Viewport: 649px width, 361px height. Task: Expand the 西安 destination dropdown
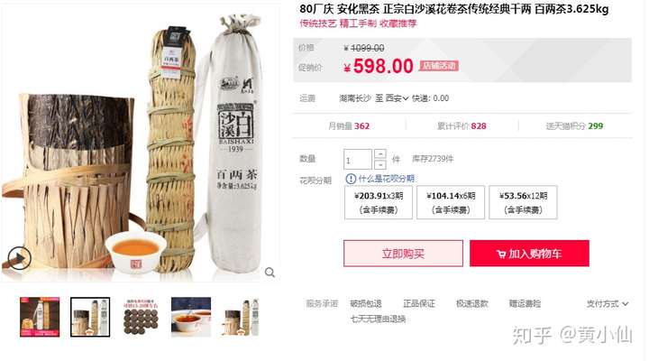397,98
